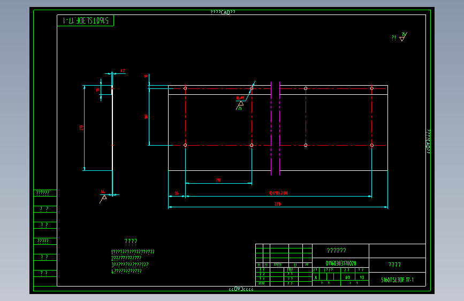Click note line 4 in the technical requirements

point(126,271)
